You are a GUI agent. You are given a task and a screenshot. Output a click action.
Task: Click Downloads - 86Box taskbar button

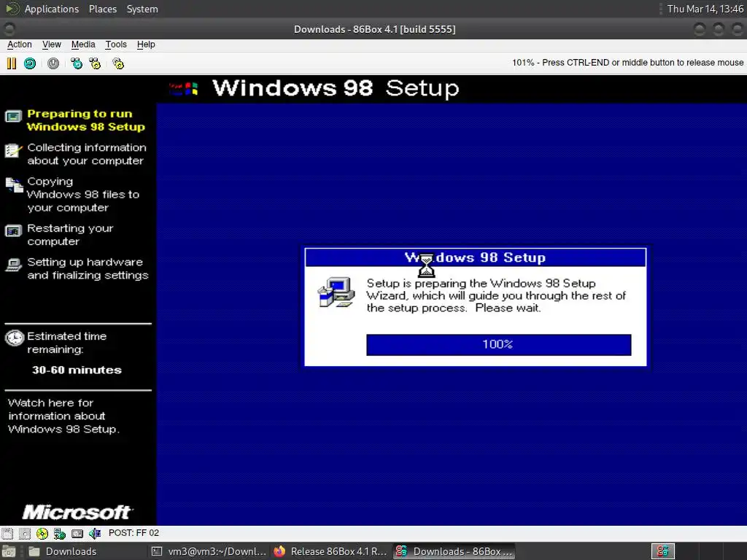[454, 551]
